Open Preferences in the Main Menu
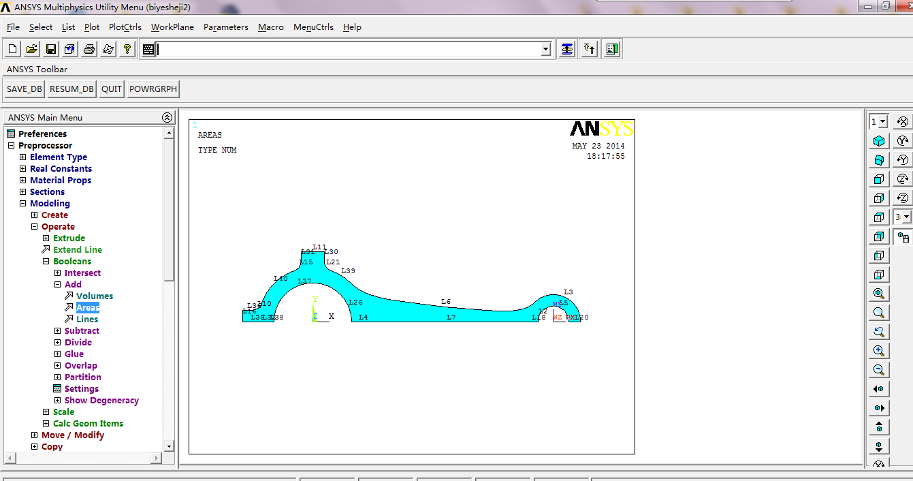 pyautogui.click(x=42, y=134)
